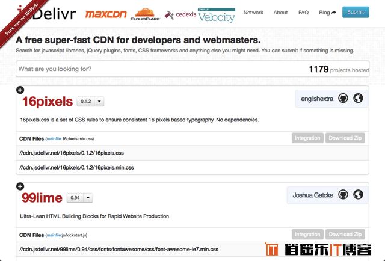Image resolution: width=385 pixels, height=261 pixels.
Task: Click the Velocity conference logo
Action: click(x=217, y=15)
